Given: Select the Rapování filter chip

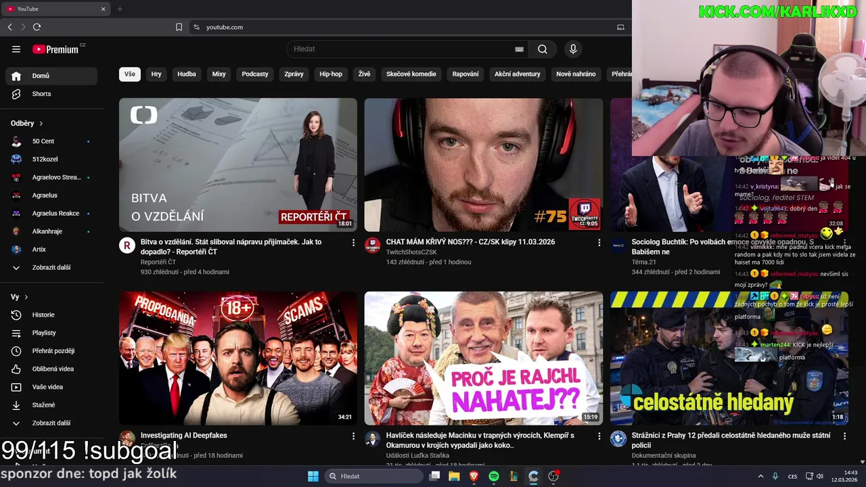Looking at the screenshot, I should pyautogui.click(x=465, y=74).
